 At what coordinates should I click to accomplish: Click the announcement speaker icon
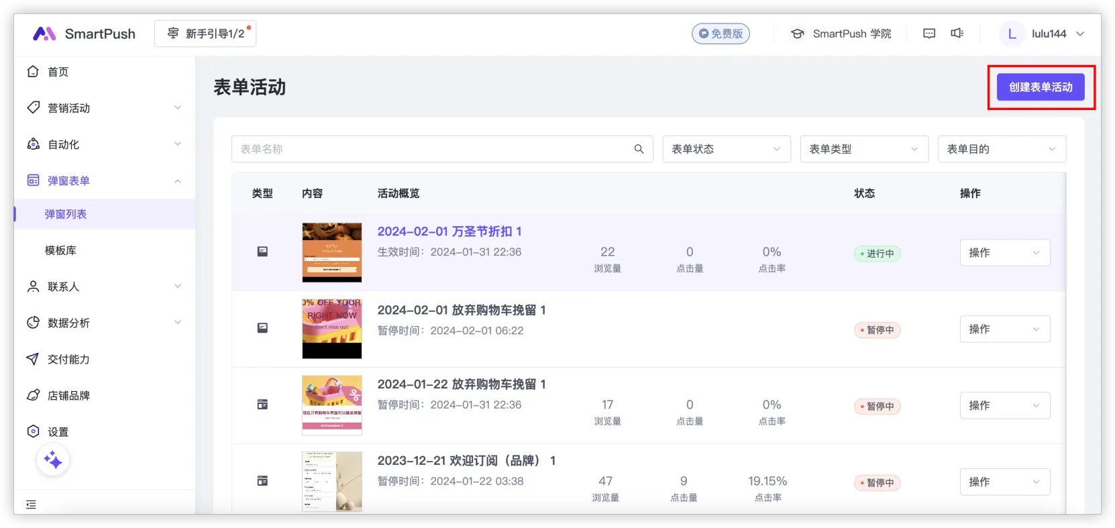pyautogui.click(x=957, y=34)
